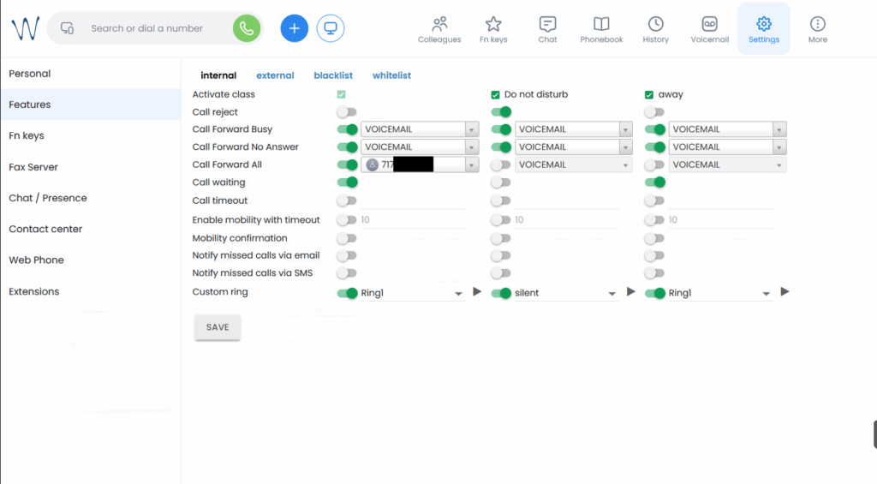Open call History clock icon
The image size is (877, 484).
point(655,29)
